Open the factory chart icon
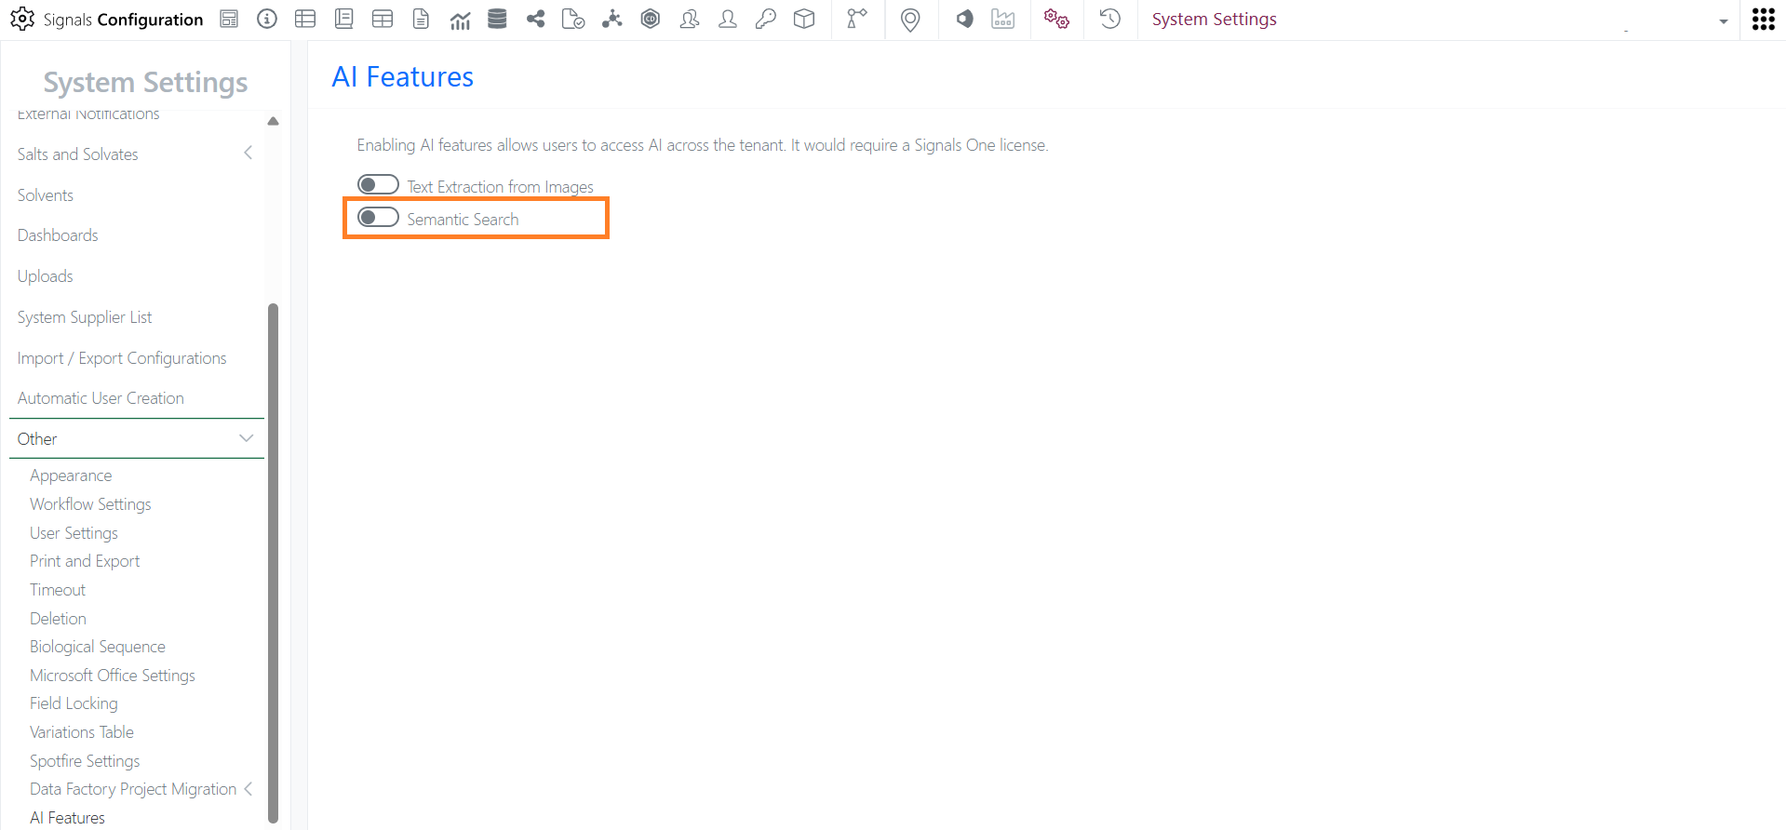Image resolution: width=1786 pixels, height=830 pixels. coord(1003,19)
